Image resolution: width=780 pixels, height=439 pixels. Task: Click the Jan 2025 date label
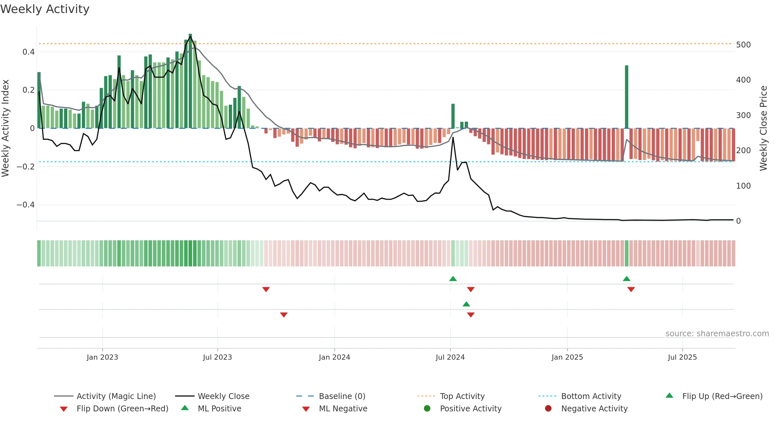click(567, 357)
